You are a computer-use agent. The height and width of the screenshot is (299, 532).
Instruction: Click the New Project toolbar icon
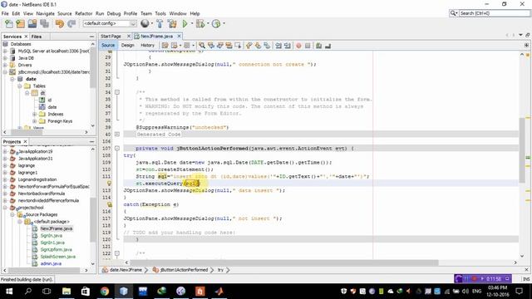pyautogui.click(x=20, y=23)
